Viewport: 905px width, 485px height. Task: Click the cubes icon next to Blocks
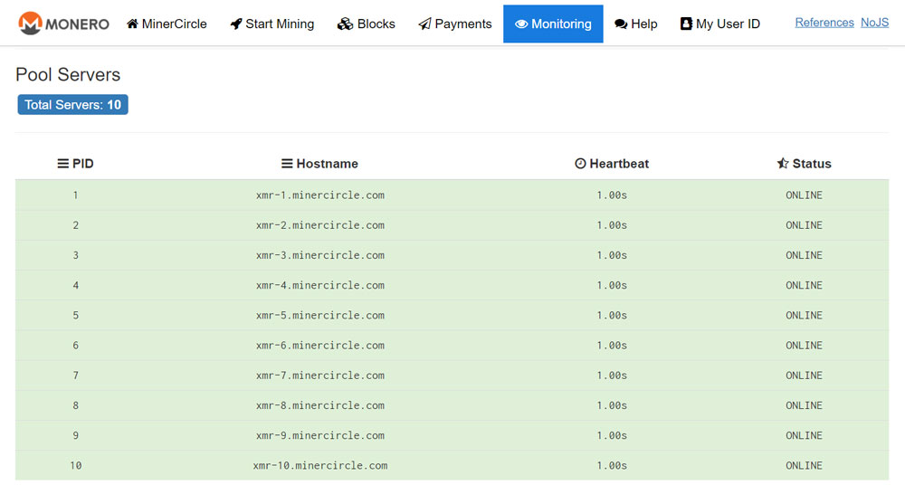(345, 24)
